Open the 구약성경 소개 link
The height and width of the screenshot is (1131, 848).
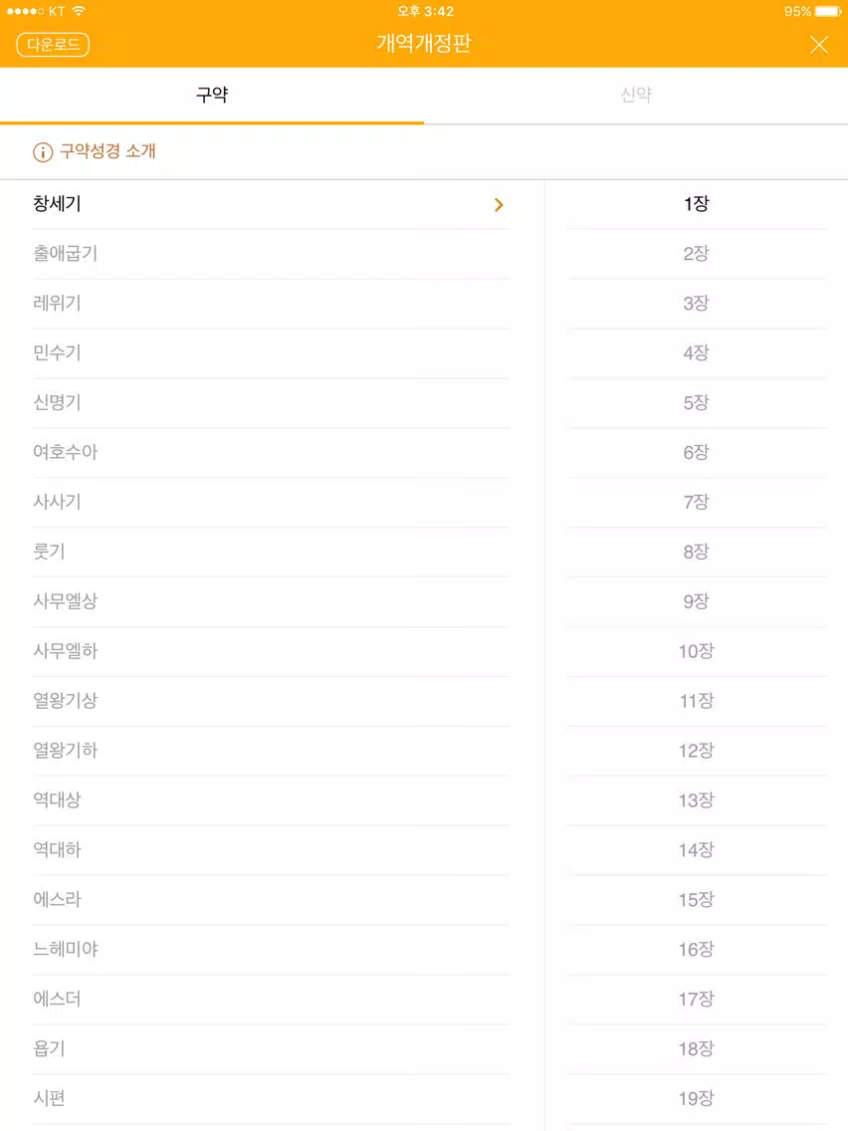pyautogui.click(x=107, y=150)
